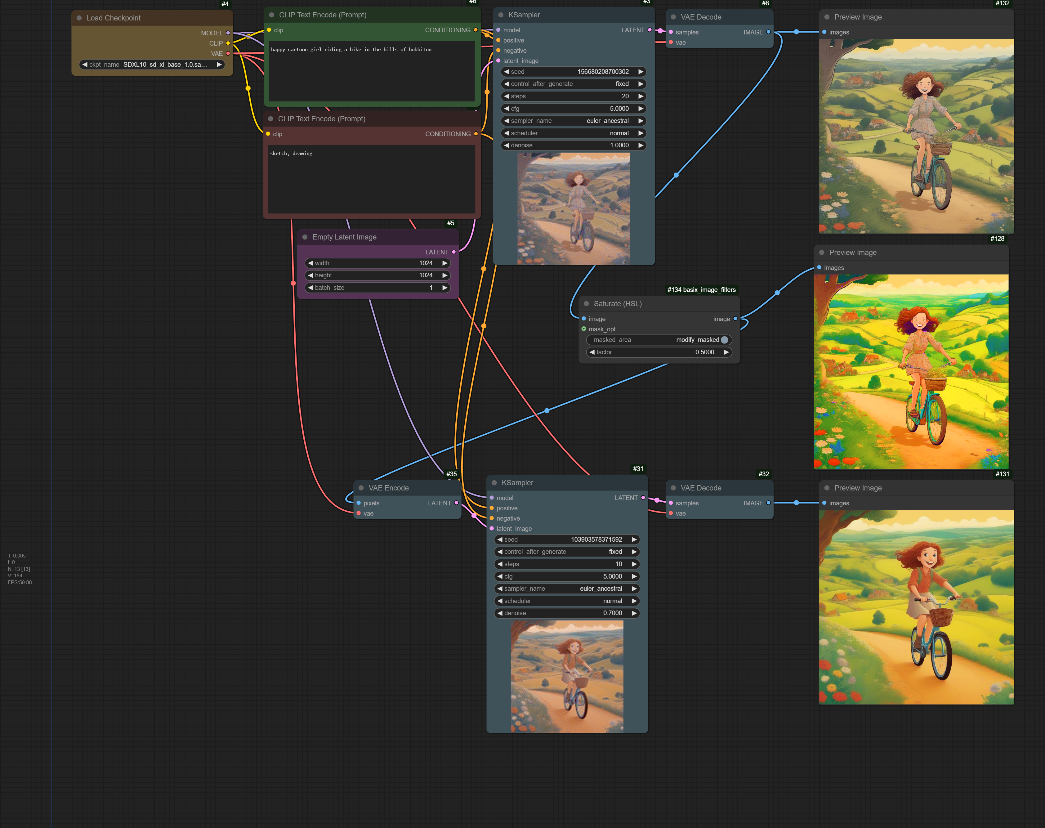The image size is (1045, 828).
Task: Click the image output socket on Saturate node
Action: 735,319
